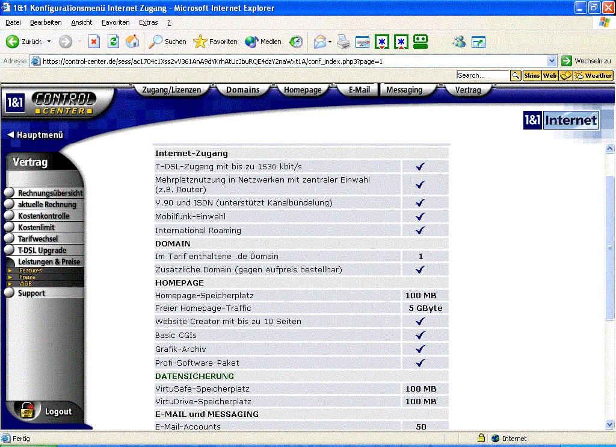The height and width of the screenshot is (447, 616).
Task: Switch to the Vertrag tab
Action: [x=468, y=90]
